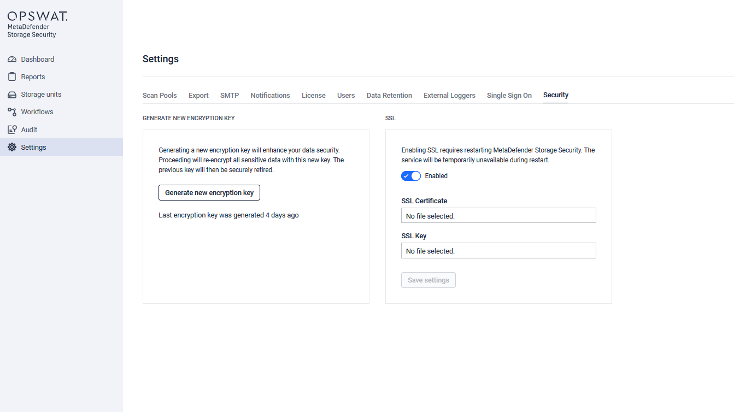Click the OPSWAT logo
Viewport: 734px width, 412px height.
pyautogui.click(x=37, y=16)
